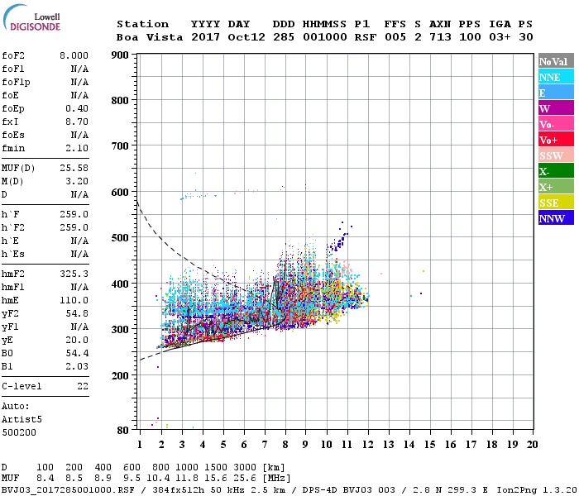Image resolution: width=579 pixels, height=496 pixels.
Task: Click the 713 value under AXN
Action: [440, 37]
